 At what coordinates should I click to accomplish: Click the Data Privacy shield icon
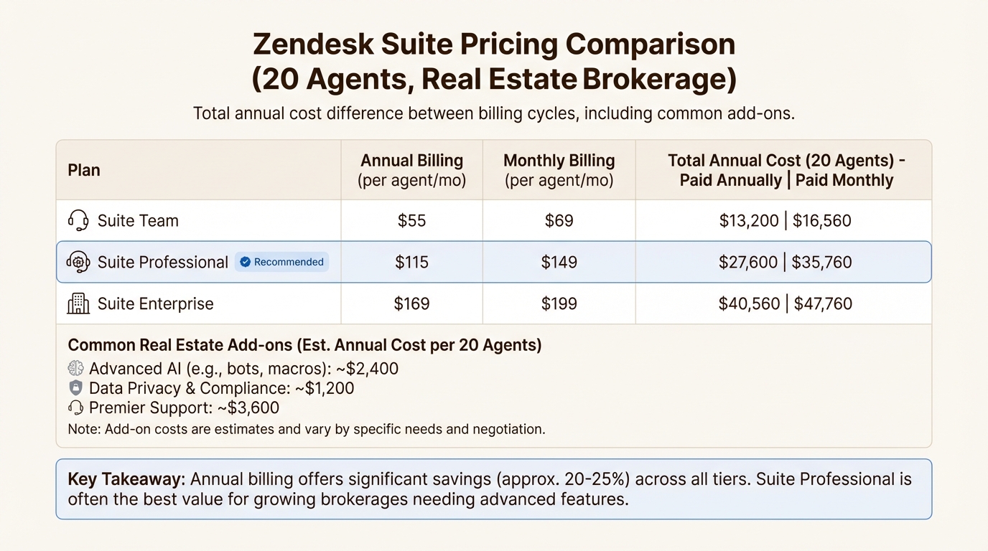[x=75, y=388]
